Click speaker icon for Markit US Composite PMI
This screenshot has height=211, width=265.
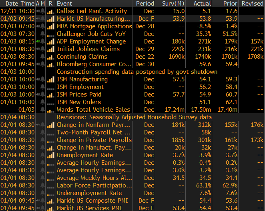[38, 201]
